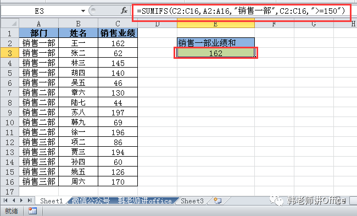Select column B header

coord(78,24)
